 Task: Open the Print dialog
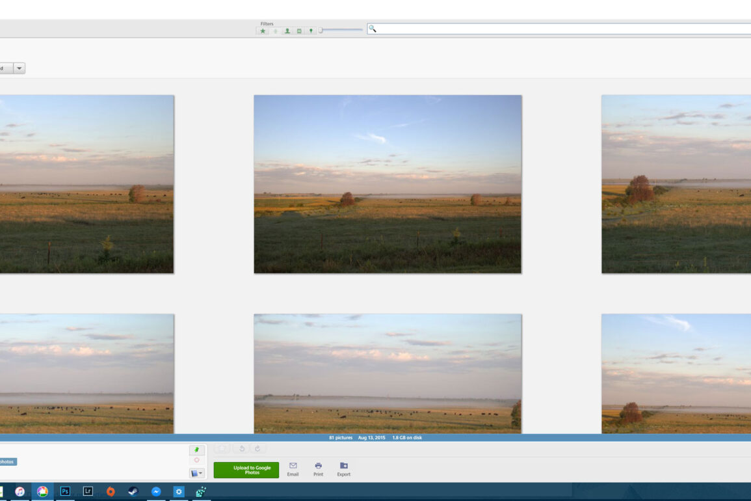318,468
